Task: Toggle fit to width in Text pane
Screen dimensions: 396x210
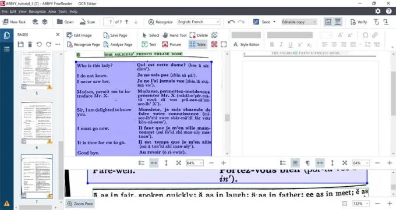Action: [320, 163]
